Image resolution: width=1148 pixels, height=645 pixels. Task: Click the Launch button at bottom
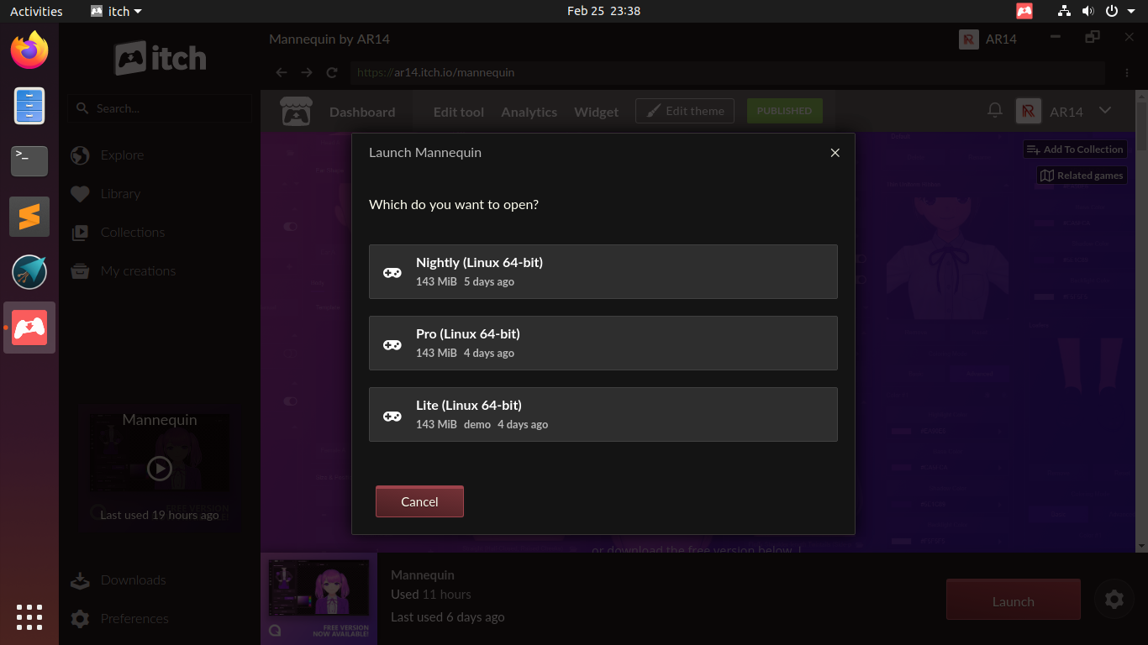click(1013, 601)
